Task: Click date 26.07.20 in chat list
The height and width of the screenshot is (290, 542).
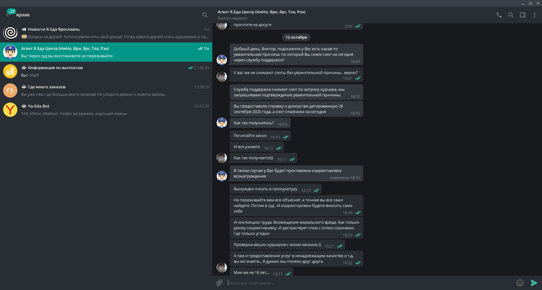Action: click(201, 106)
